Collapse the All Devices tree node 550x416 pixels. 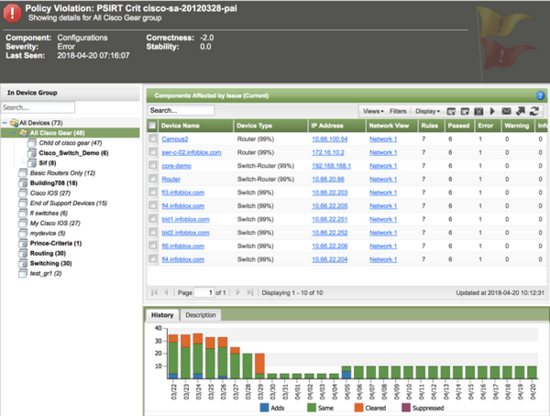[5, 122]
